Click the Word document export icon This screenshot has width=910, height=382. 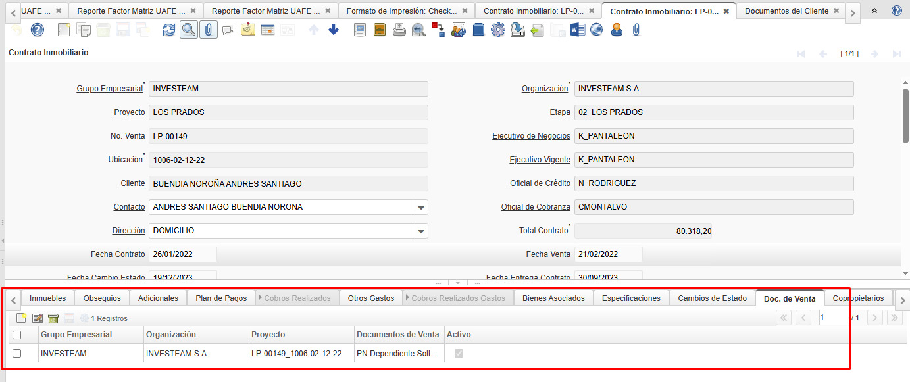click(x=577, y=30)
